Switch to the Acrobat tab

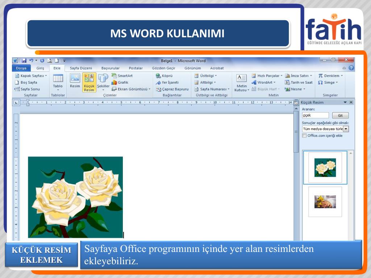click(x=217, y=68)
